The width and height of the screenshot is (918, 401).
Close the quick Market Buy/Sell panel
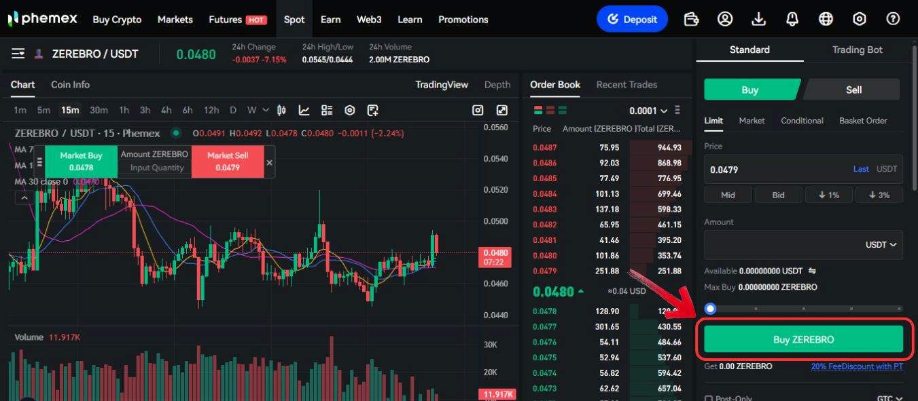(x=269, y=163)
